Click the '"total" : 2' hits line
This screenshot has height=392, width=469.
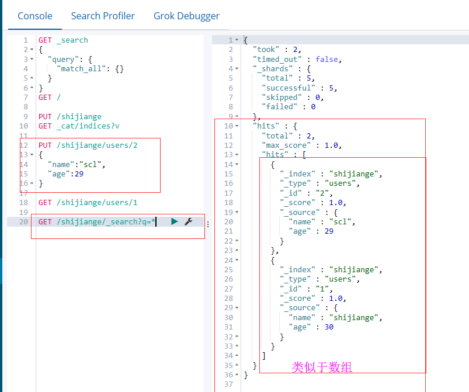tap(288, 136)
